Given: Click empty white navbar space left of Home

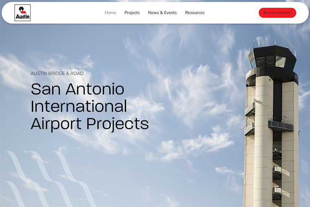Looking at the screenshot, I should 65,13.
